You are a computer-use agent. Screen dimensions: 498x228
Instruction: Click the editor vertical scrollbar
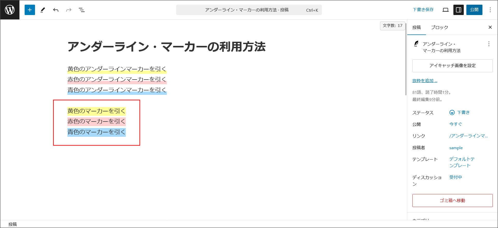coord(406,59)
